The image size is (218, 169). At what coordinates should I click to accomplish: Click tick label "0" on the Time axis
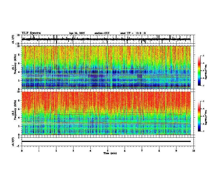22,151
